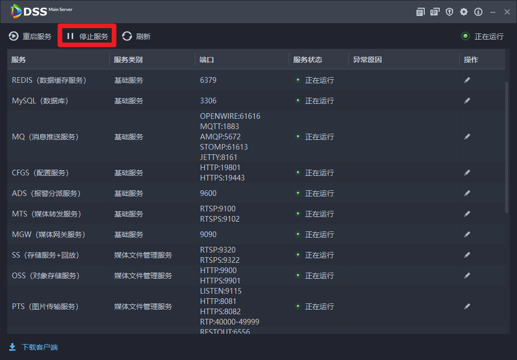Click the 下载客户端 download client link
517x360 pixels.
pos(34,347)
